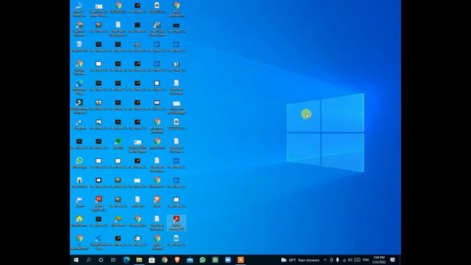This screenshot has width=471, height=265.
Task: Open the Rain showers weather widget
Action: tap(300, 260)
